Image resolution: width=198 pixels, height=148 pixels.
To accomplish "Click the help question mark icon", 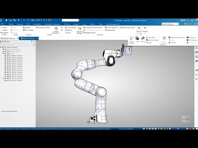I will (x=191, y=24).
